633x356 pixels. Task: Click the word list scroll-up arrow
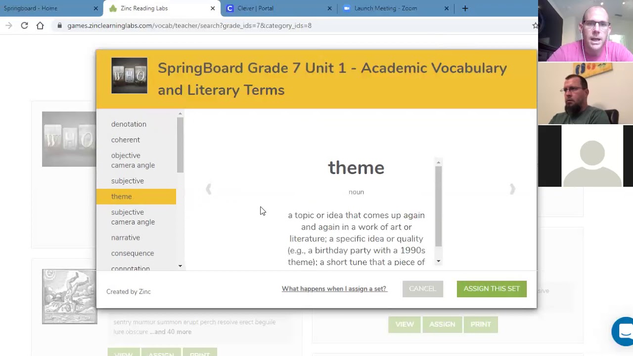(x=180, y=114)
